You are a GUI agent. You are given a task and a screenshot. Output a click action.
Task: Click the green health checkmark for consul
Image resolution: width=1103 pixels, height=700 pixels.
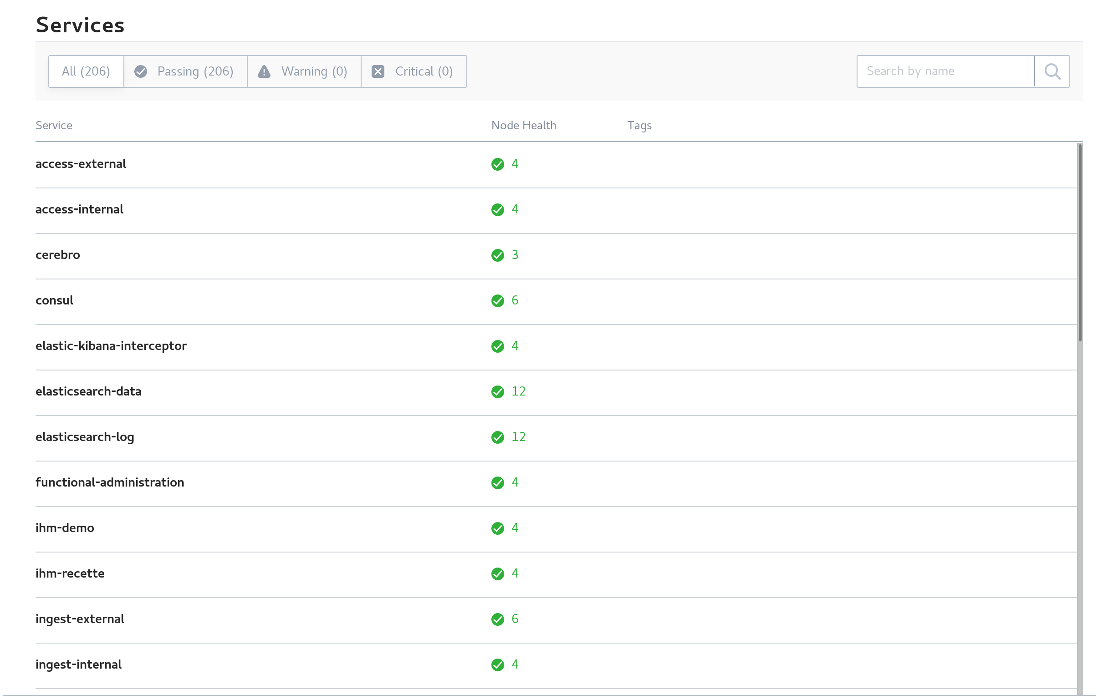(x=498, y=300)
